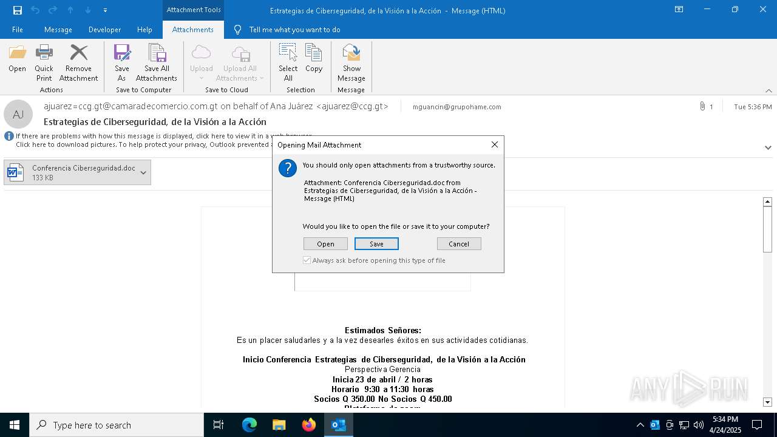Open the Windows Start menu
This screenshot has height=437, width=777.
click(x=15, y=425)
